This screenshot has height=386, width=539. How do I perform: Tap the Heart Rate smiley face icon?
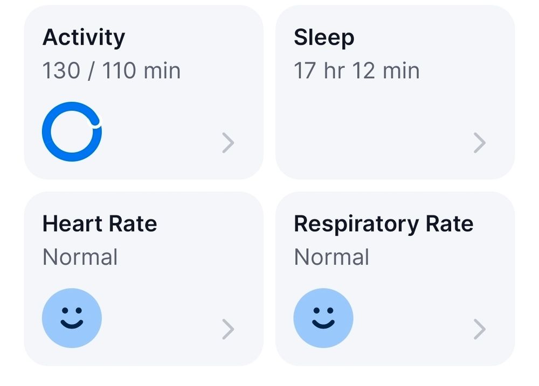(x=72, y=318)
